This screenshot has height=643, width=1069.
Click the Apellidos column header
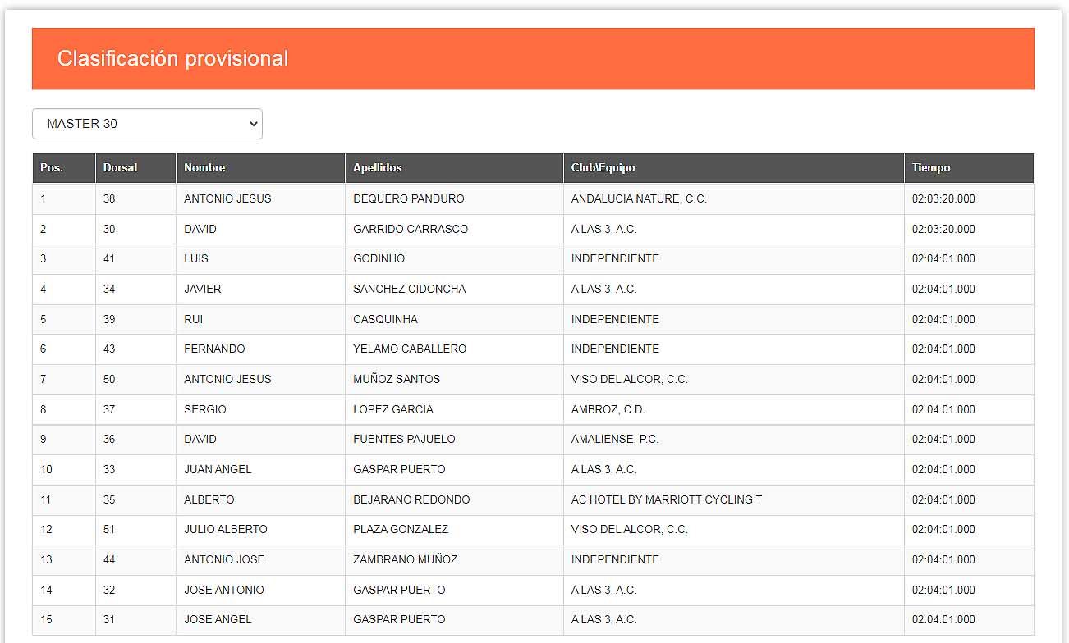pos(454,167)
